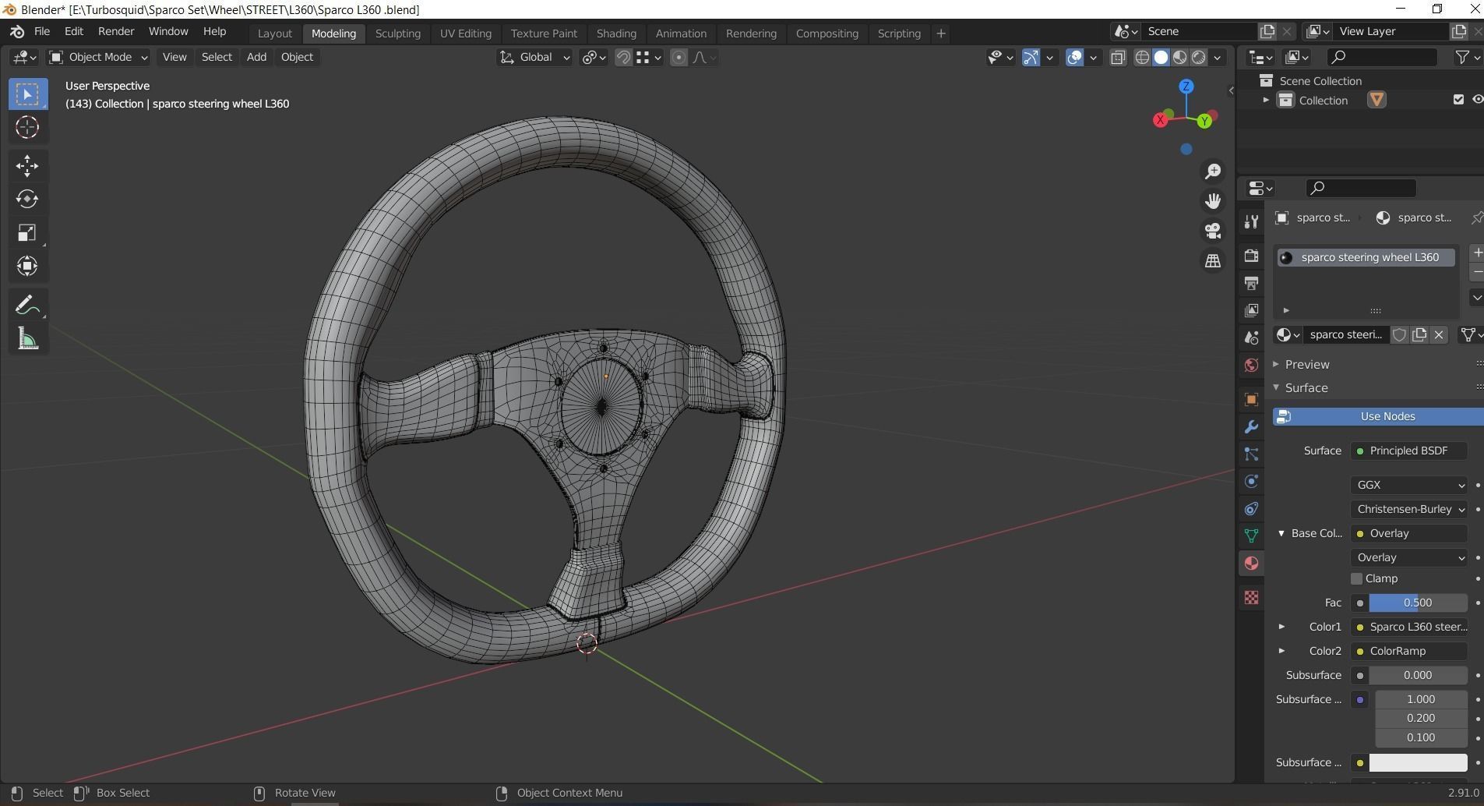Open the View Layer properties tab

(x=1251, y=310)
